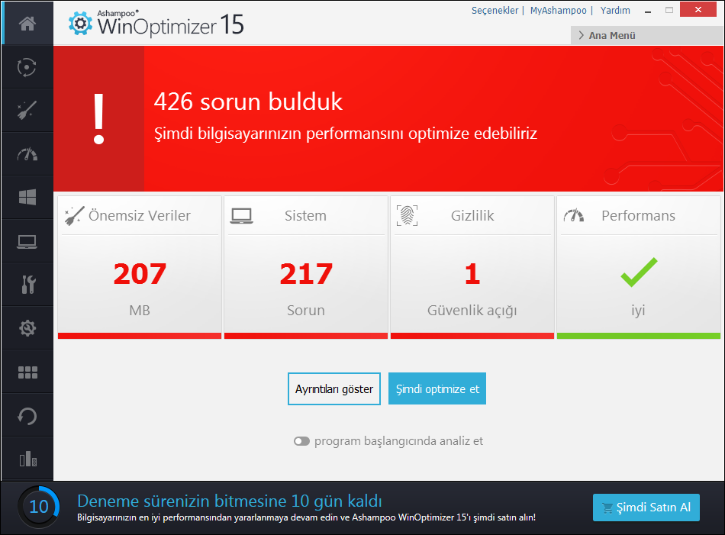Open the one-click optimizer circular arrow icon

click(27, 67)
